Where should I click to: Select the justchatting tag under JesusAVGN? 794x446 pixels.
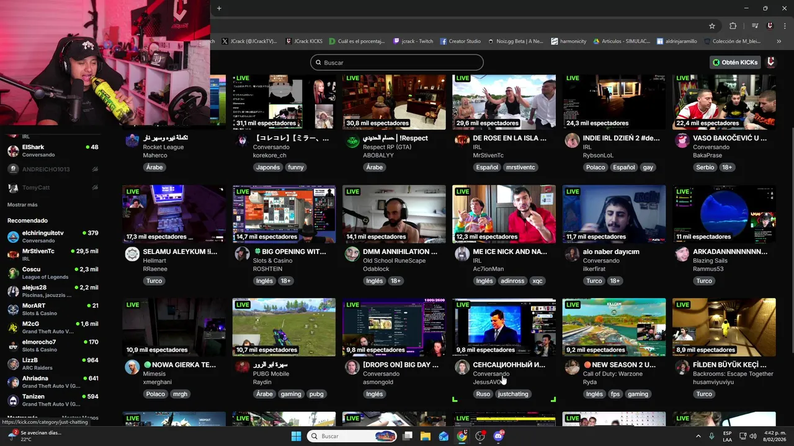pos(513,394)
